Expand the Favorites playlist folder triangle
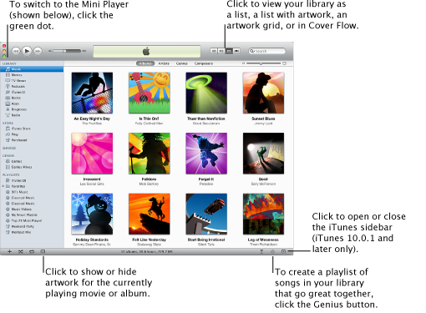426x313 pixels. (x=3, y=186)
